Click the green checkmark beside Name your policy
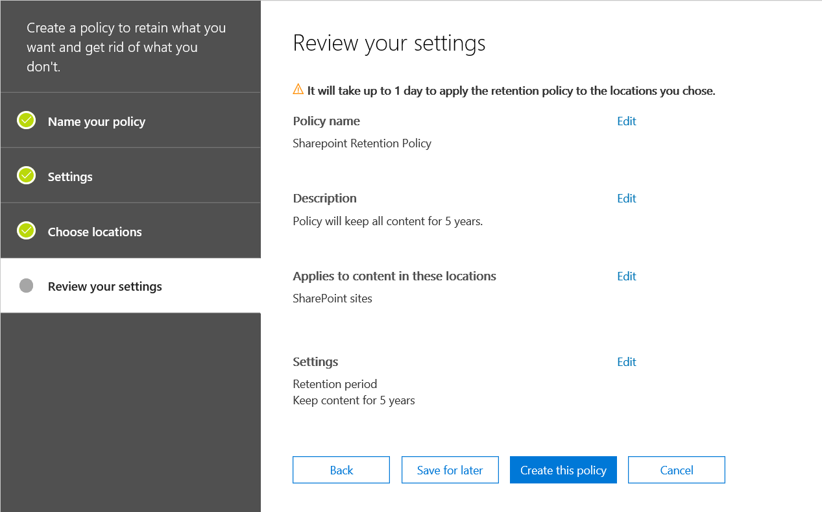The width and height of the screenshot is (822, 512). click(26, 120)
